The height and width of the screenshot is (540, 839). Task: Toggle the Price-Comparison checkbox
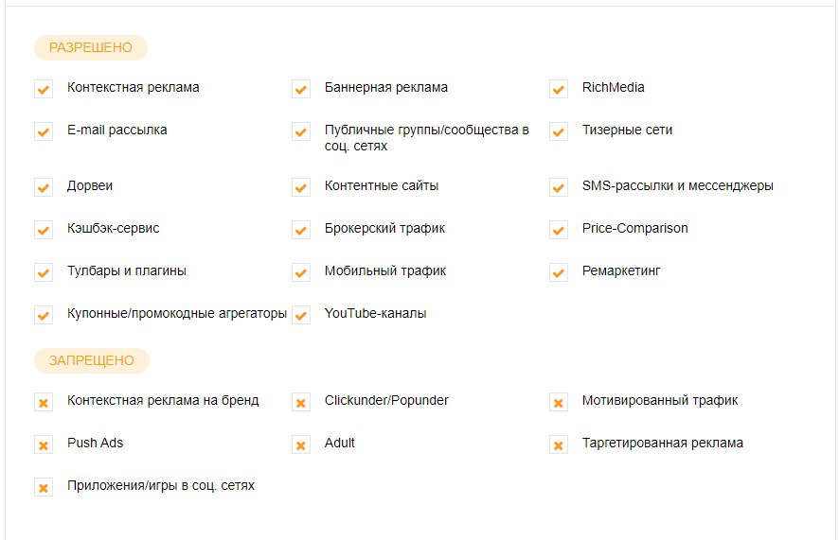[559, 230]
